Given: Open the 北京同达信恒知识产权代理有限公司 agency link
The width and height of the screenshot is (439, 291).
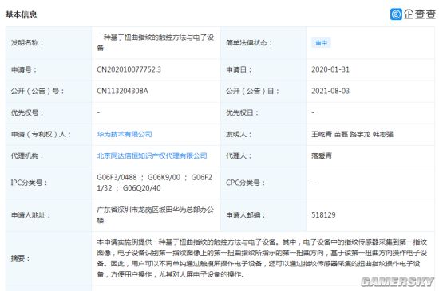Looking at the screenshot, I should (x=152, y=155).
